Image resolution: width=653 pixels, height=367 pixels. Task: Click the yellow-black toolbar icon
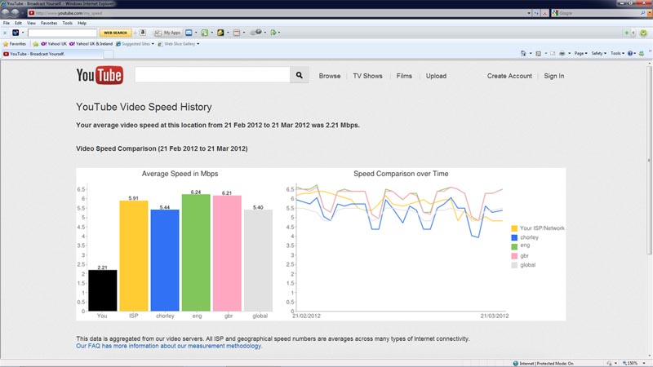(220, 33)
